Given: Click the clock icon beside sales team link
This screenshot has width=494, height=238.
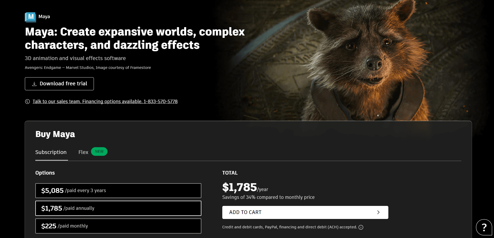Looking at the screenshot, I should 27,102.
